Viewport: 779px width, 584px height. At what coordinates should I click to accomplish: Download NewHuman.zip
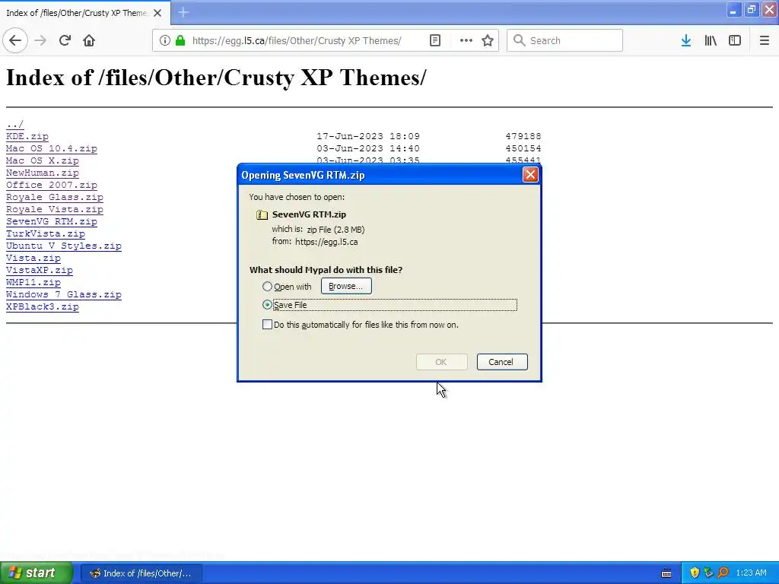click(43, 173)
